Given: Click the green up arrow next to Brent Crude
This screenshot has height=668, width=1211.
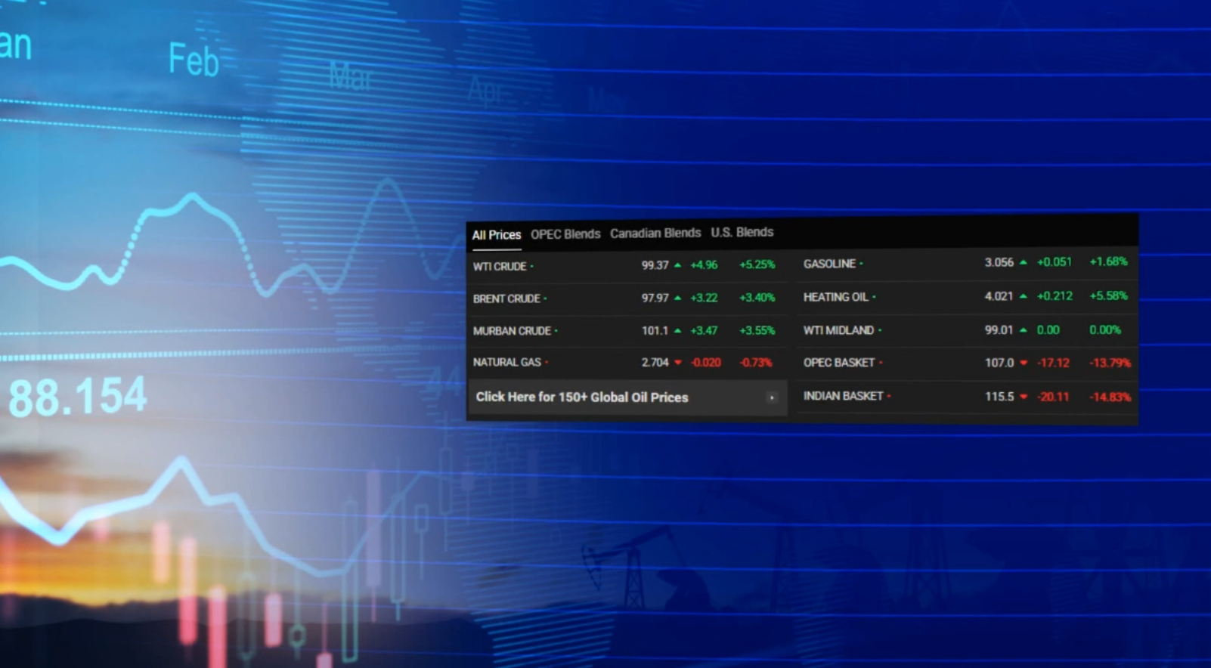Looking at the screenshot, I should 677,298.
